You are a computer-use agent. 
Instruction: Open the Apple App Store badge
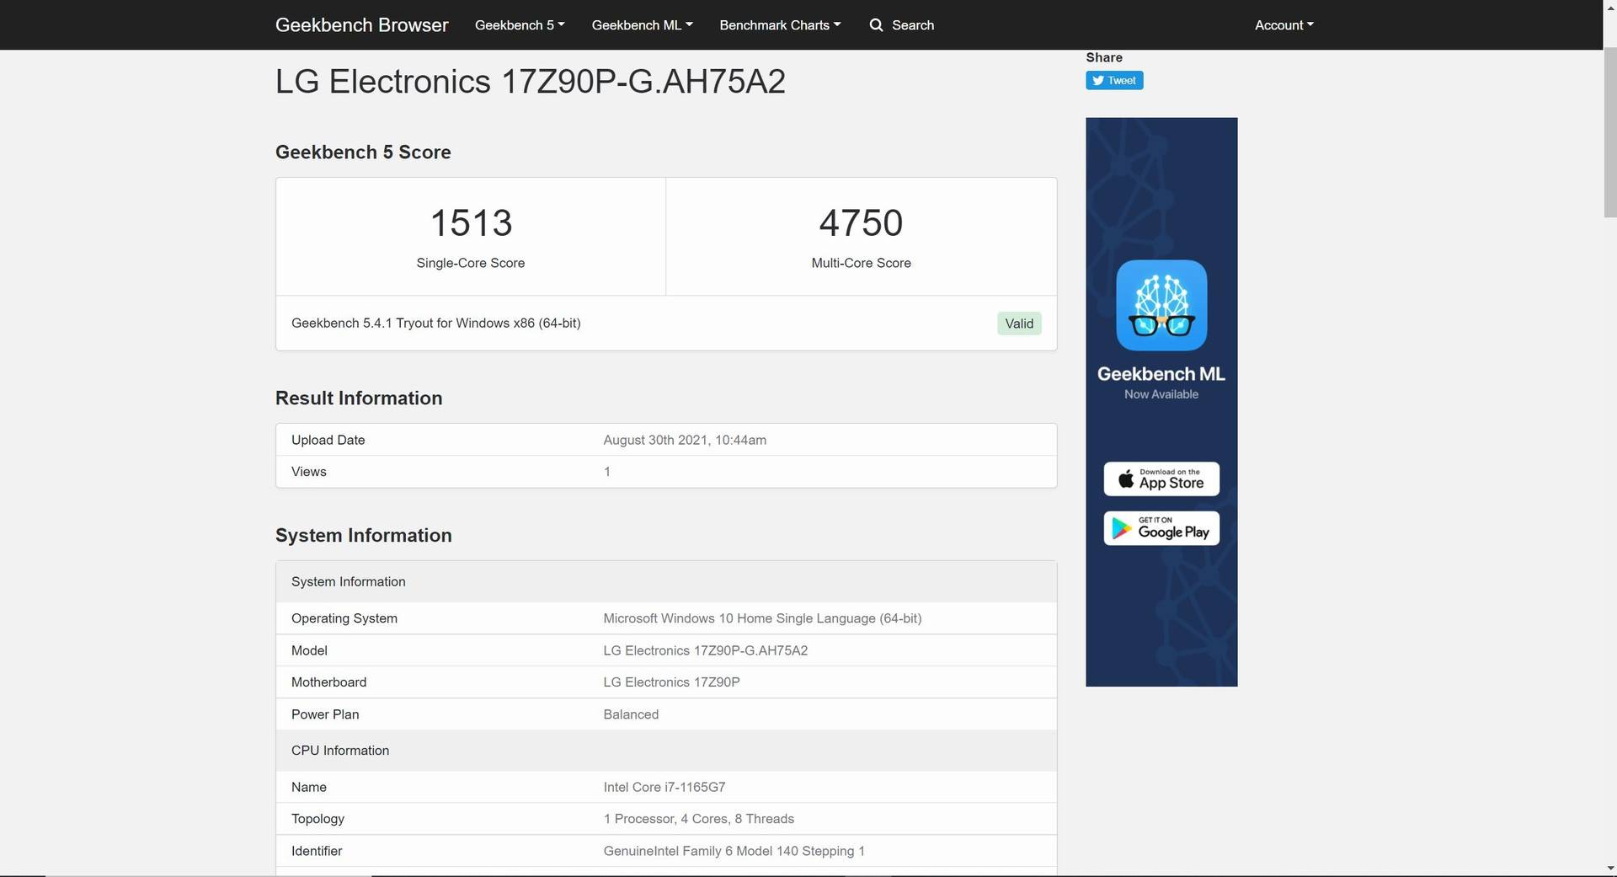pos(1161,479)
